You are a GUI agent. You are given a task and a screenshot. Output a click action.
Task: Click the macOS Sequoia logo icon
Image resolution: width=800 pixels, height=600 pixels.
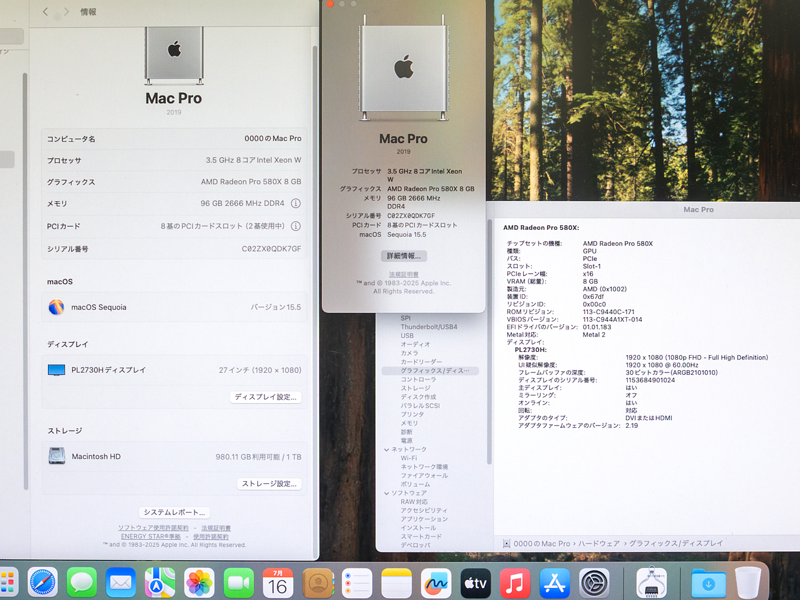coord(56,307)
